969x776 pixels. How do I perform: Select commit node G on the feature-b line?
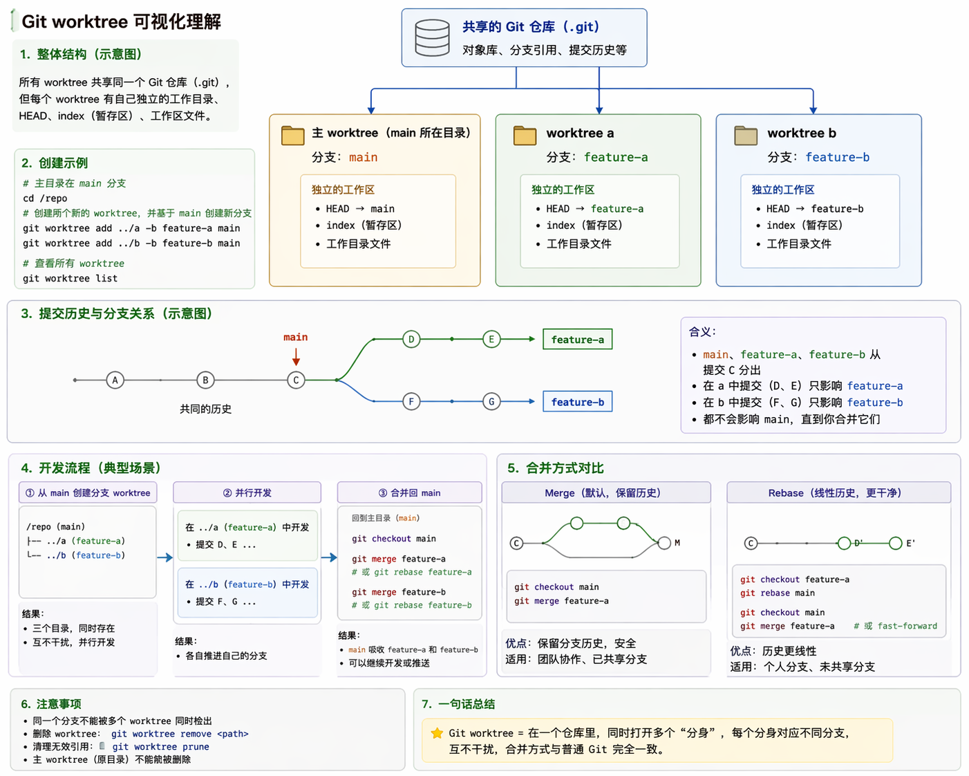(x=491, y=401)
